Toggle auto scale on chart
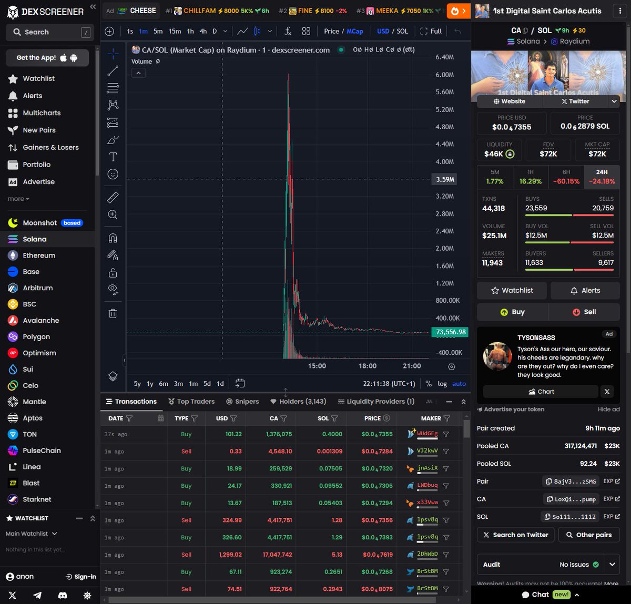 click(x=459, y=384)
